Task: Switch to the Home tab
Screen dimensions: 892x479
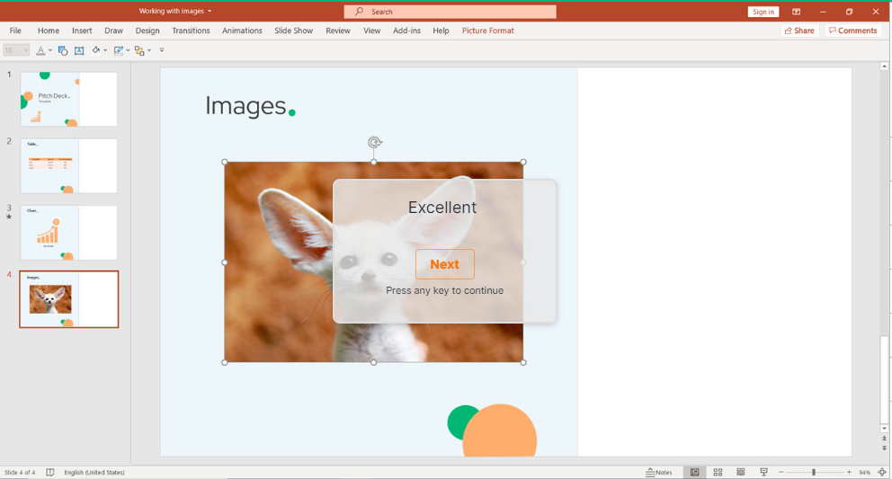Action: [49, 31]
